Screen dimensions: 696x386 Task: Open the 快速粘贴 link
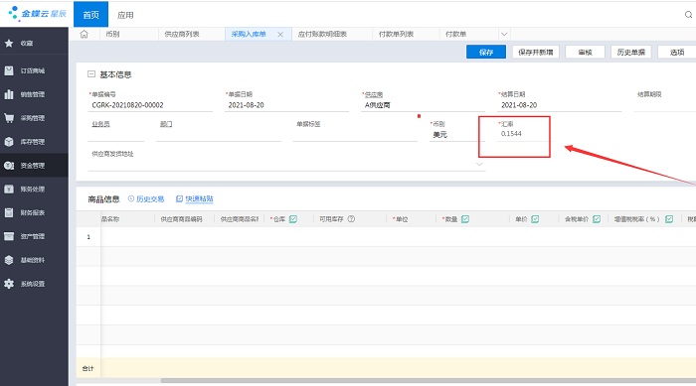[x=195, y=199]
